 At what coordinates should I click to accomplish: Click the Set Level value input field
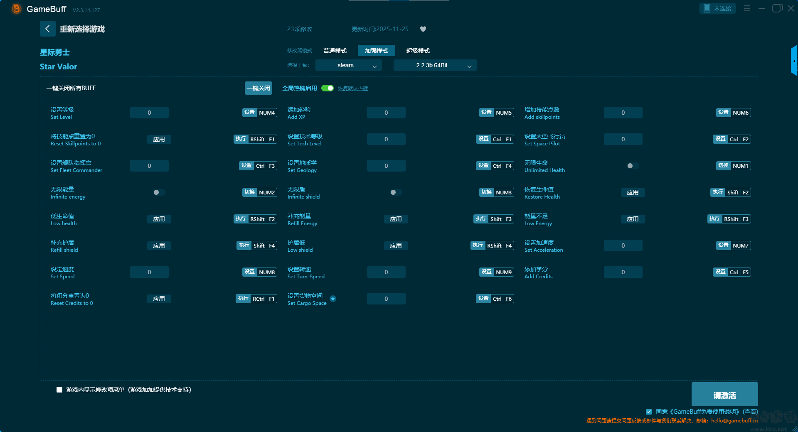click(x=149, y=113)
